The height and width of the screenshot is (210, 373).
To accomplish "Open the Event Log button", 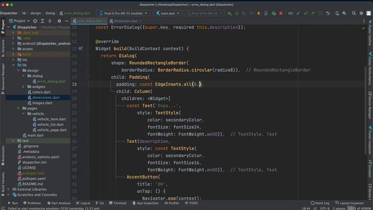I will click(320, 203).
